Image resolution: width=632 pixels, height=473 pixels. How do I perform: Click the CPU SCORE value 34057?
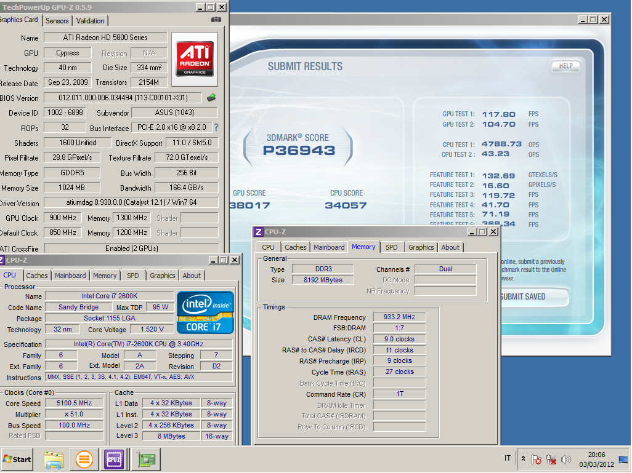click(x=346, y=205)
